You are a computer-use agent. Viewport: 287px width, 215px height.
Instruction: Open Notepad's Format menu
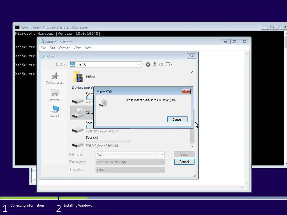pyautogui.click(x=64, y=48)
